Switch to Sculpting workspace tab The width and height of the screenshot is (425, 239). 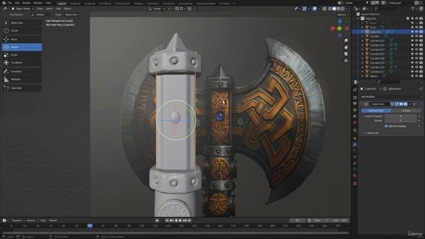pos(90,3)
